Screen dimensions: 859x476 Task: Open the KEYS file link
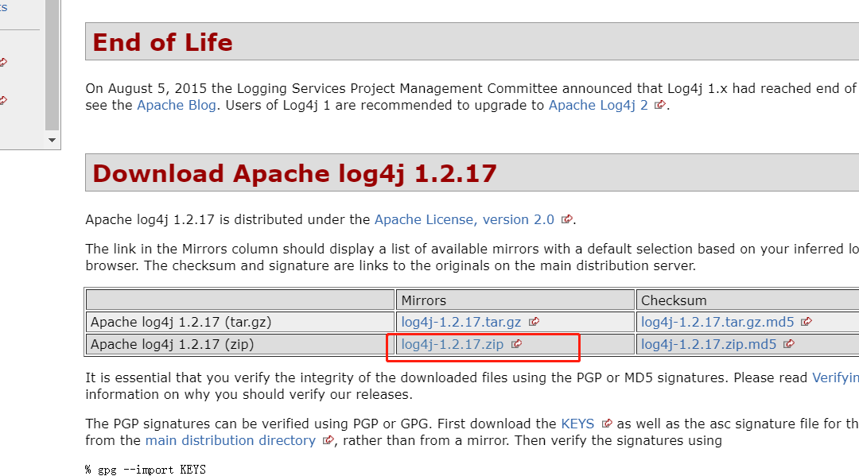coord(577,424)
